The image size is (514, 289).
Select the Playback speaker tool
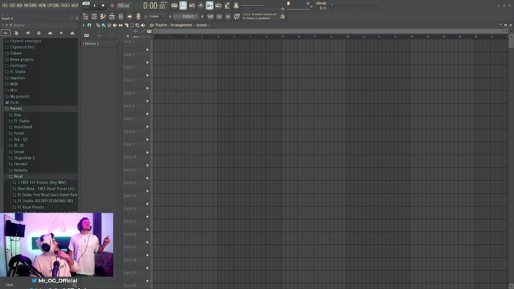pyautogui.click(x=143, y=25)
